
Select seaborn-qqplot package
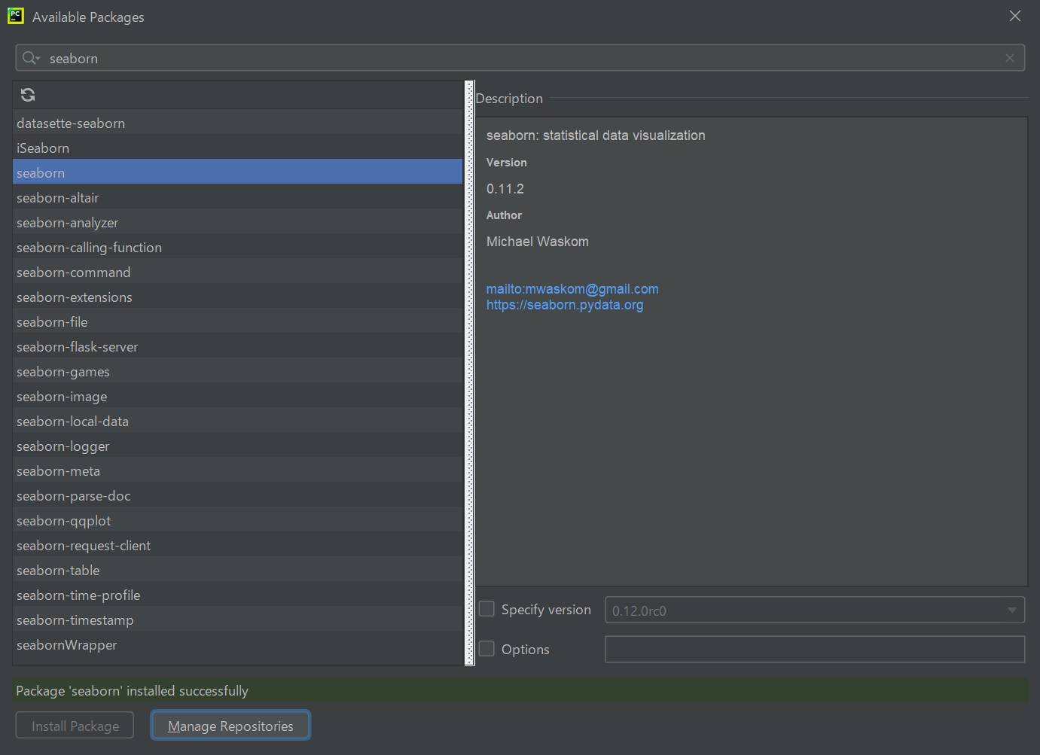[237, 520]
